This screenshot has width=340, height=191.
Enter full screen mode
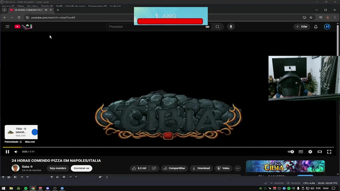(329, 152)
